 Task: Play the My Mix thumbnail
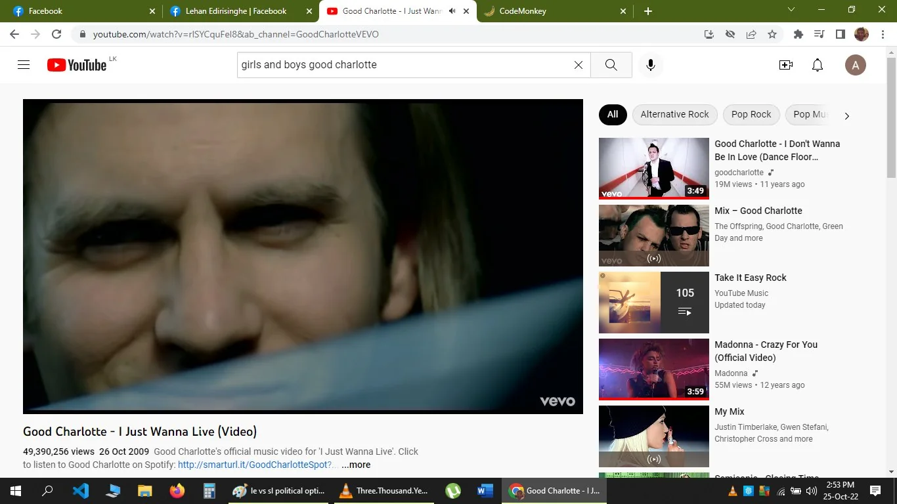pyautogui.click(x=654, y=436)
